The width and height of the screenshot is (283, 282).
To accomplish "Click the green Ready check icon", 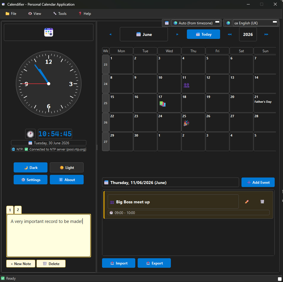I will [3, 278].
